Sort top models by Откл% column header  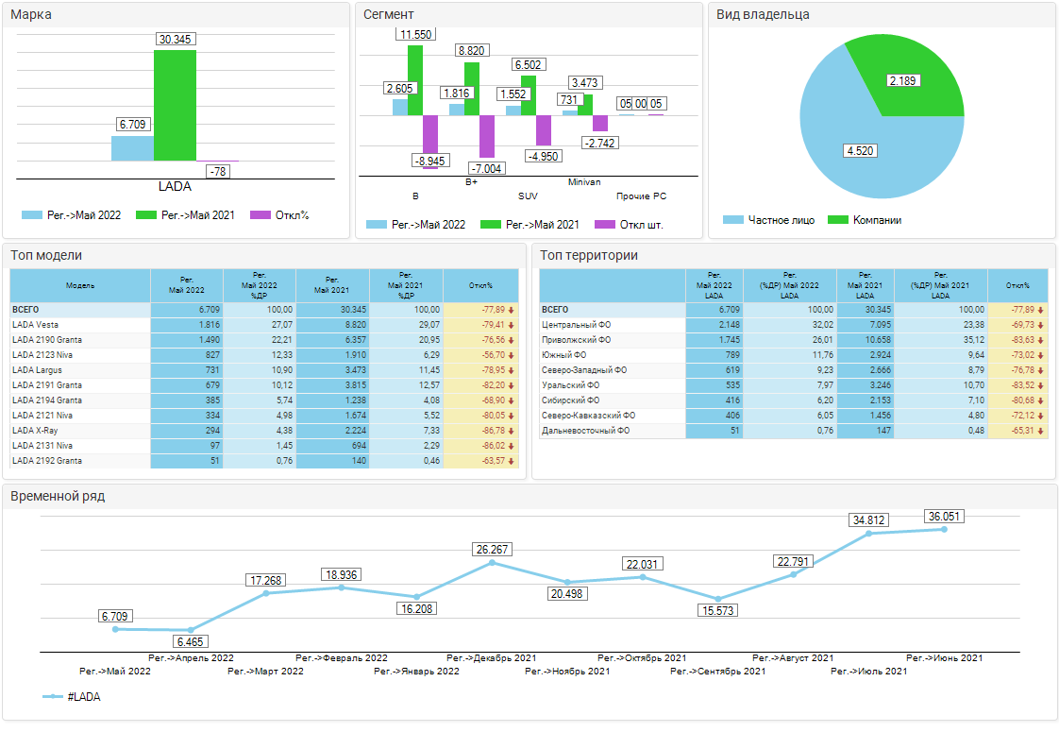tap(480, 285)
